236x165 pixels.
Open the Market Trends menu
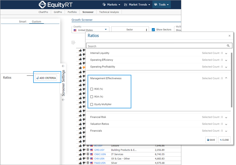click(137, 5)
